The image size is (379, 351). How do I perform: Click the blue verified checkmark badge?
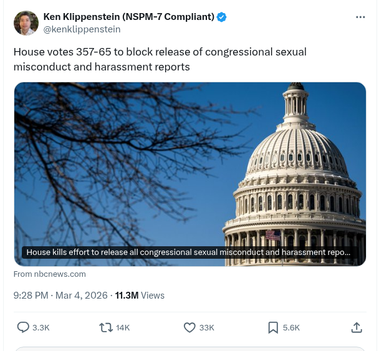pos(221,17)
